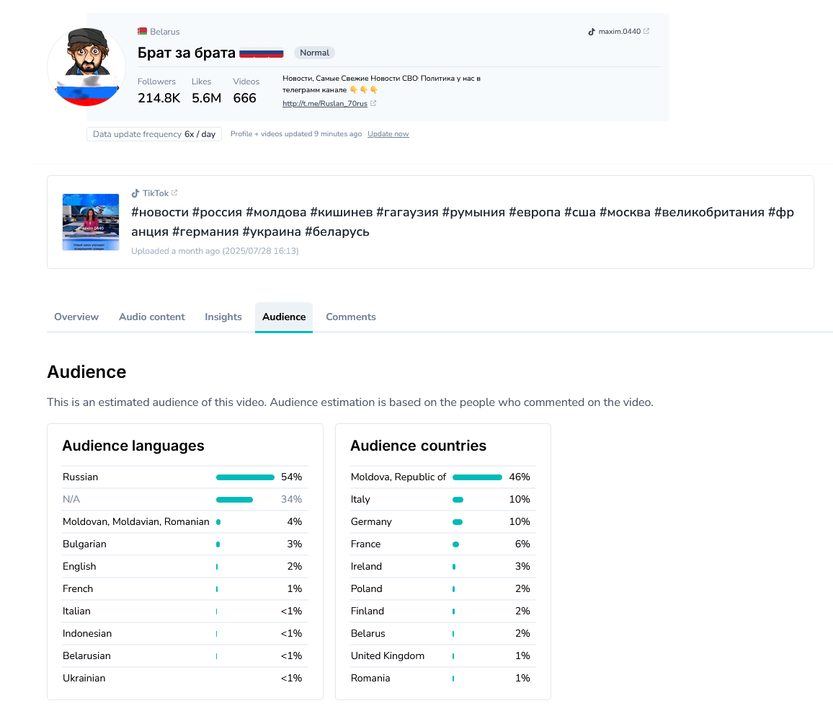Click external link icon next to maxim.0440
The image size is (833, 711).
click(646, 32)
